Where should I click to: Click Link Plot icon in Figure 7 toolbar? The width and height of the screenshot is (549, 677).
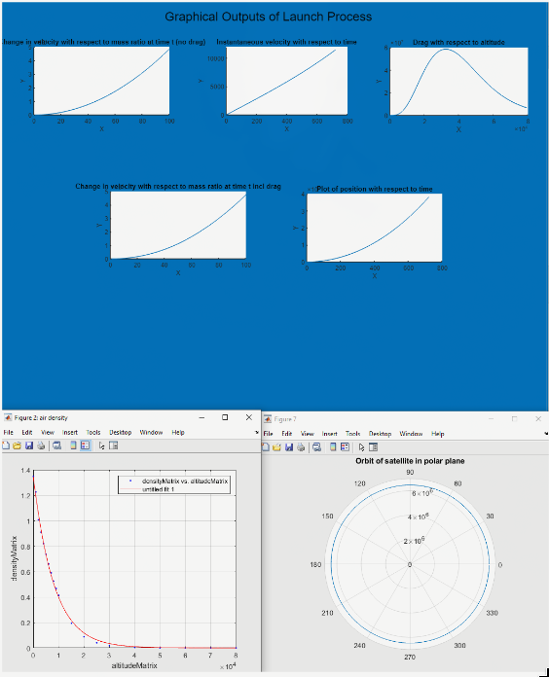(x=316, y=446)
